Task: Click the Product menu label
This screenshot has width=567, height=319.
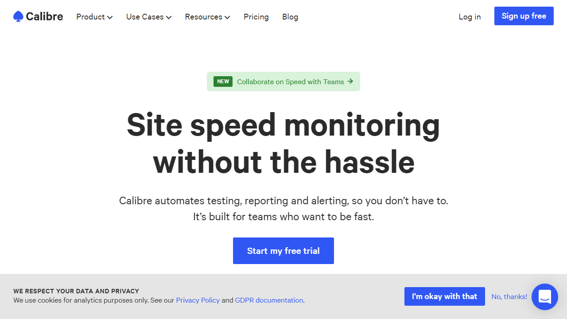Action: click(90, 17)
